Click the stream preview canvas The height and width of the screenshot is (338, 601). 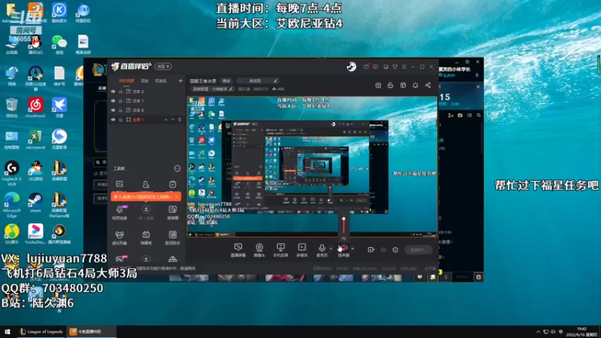(x=312, y=166)
